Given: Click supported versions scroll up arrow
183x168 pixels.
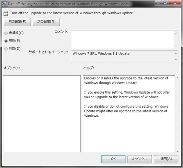Looking at the screenshot, I should point(176,53).
